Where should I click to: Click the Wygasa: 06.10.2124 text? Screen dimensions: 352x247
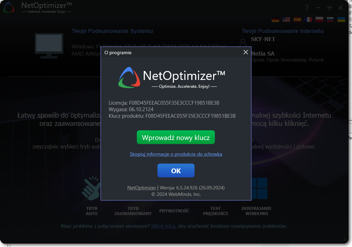pos(131,109)
